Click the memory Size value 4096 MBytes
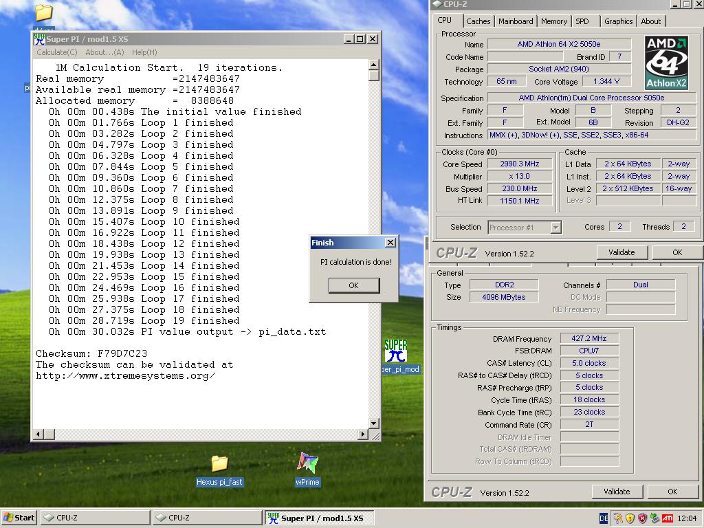Viewport: 704px width, 528px height. [x=504, y=297]
